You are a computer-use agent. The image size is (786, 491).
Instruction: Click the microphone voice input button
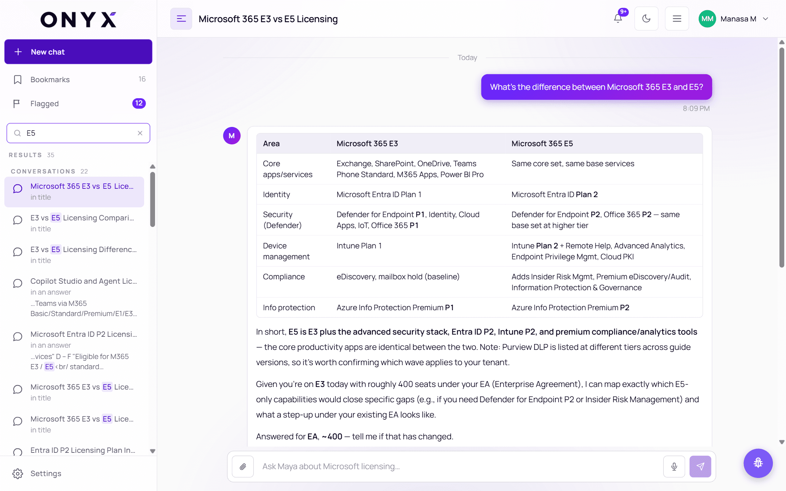pos(674,467)
